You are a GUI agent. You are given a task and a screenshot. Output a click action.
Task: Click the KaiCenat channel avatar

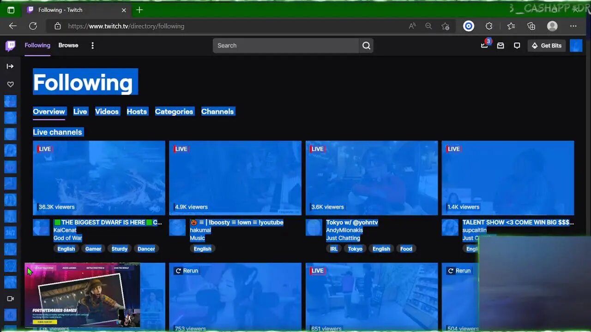pos(41,227)
